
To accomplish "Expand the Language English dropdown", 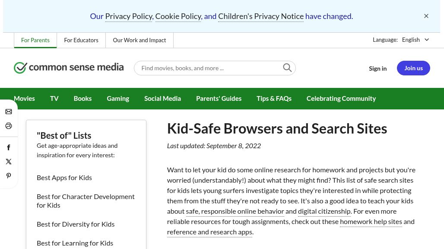I will click(x=415, y=40).
